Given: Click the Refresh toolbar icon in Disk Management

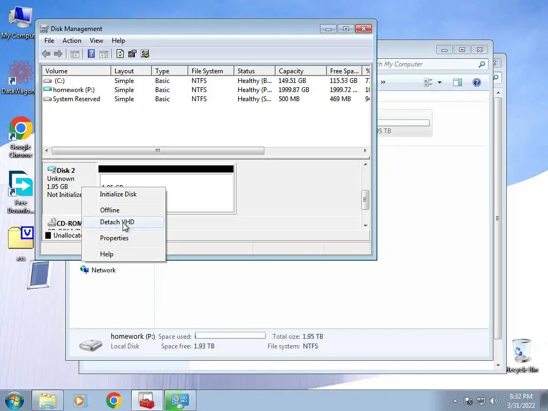Looking at the screenshot, I should [x=120, y=54].
